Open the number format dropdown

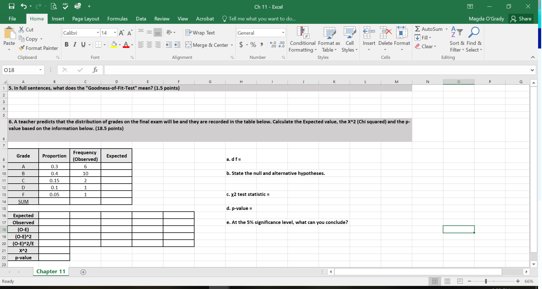(x=283, y=33)
